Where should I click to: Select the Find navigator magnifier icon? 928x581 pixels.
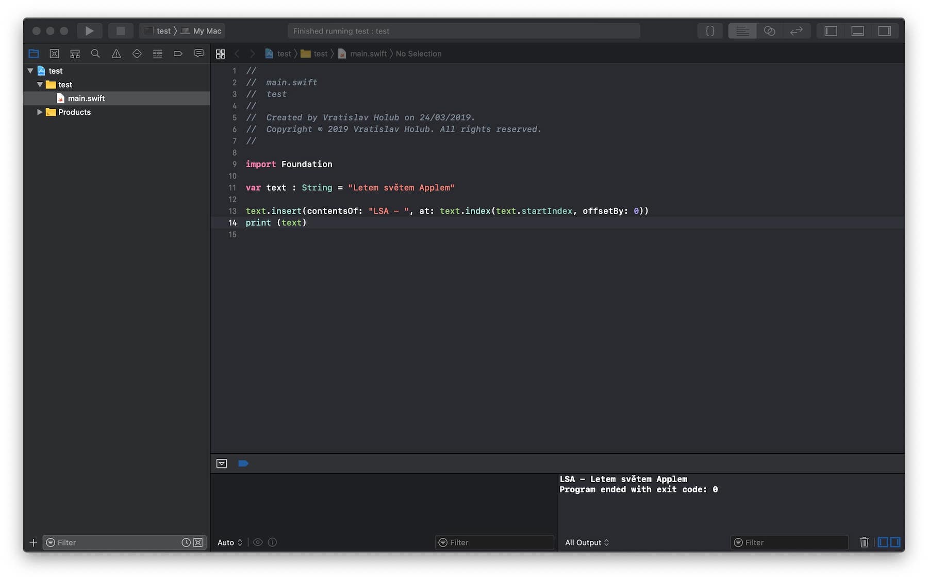[x=95, y=54]
